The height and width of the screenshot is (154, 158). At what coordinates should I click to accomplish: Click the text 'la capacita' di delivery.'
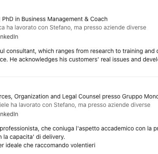pos(34,137)
